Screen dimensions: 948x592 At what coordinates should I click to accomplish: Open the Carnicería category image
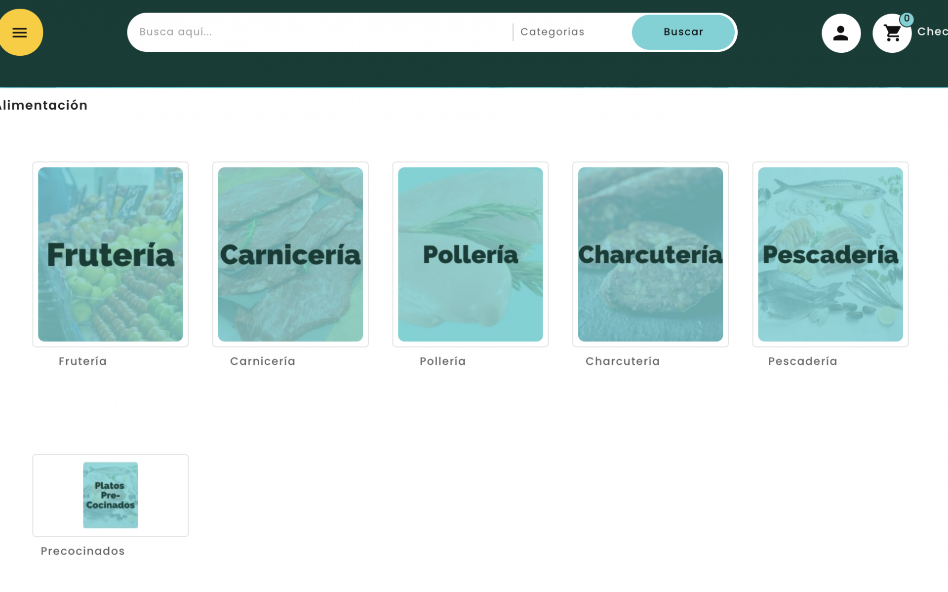point(290,254)
